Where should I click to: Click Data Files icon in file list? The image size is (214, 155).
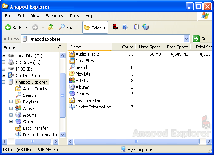tap(72, 60)
